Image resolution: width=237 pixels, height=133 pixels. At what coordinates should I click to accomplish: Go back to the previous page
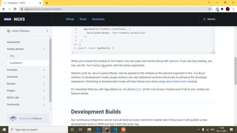[x=4, y=9]
